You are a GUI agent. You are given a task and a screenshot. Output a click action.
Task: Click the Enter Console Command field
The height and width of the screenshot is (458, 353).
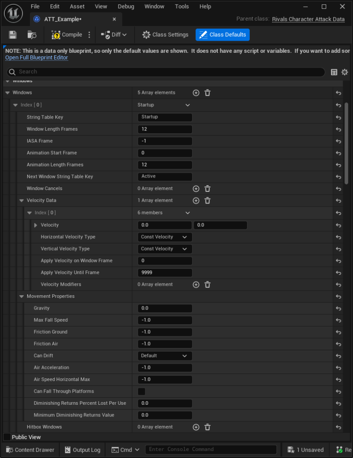211,450
